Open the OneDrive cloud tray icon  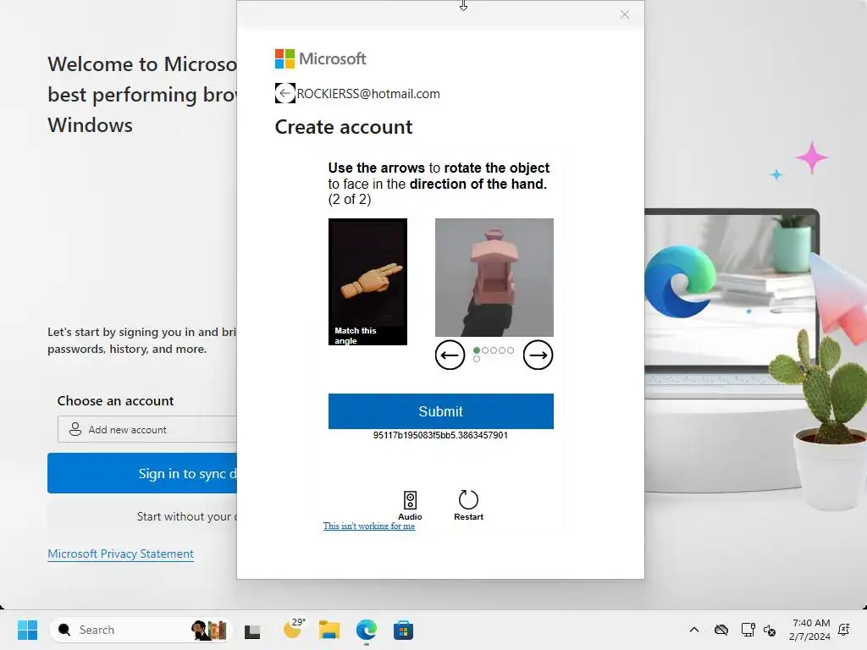pos(721,630)
